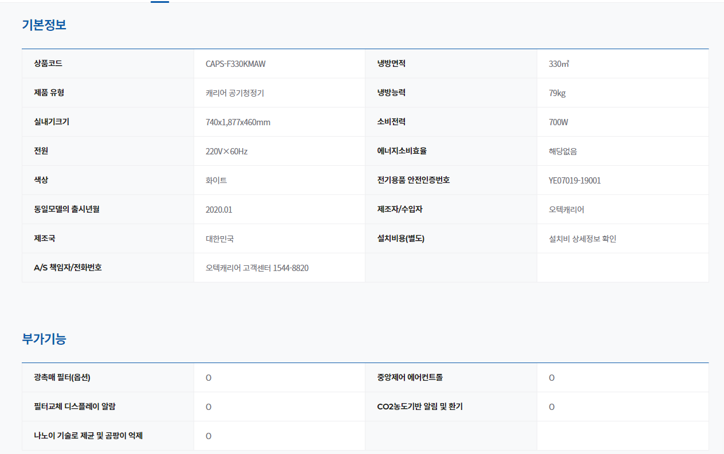Click the 오텍캐리어 manufacturer value
Screen dimensions: 724x454
[x=566, y=210]
